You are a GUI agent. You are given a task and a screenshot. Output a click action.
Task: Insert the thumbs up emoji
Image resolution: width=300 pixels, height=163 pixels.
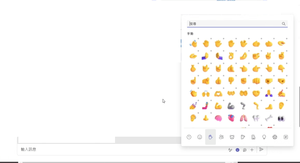[218, 81]
